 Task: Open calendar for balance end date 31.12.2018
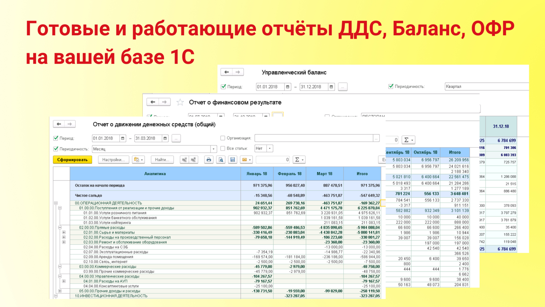[331, 87]
